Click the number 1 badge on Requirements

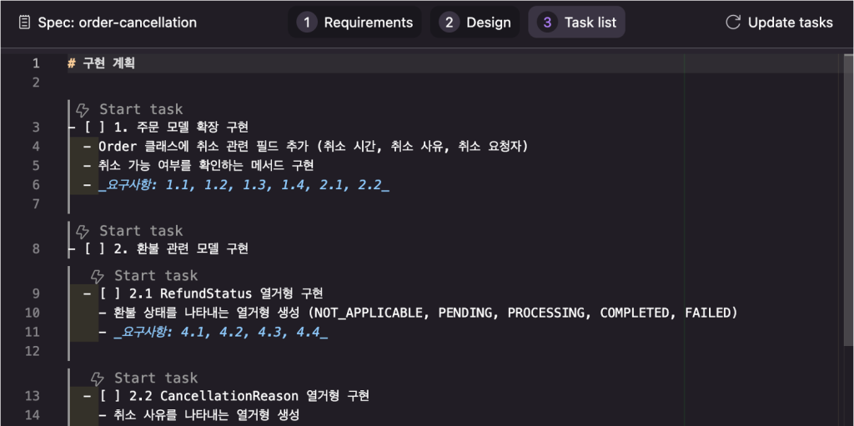point(307,23)
